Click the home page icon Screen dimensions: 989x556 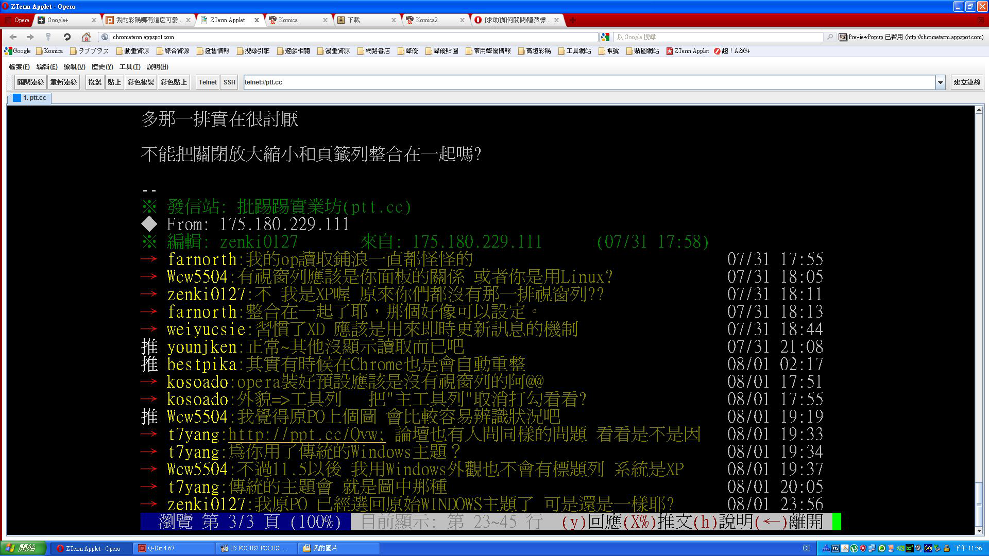(x=86, y=37)
